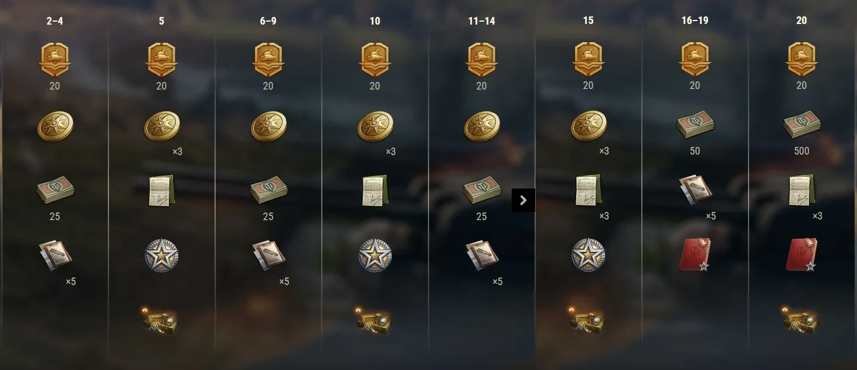Click the silver star medal in column 10

point(375,255)
